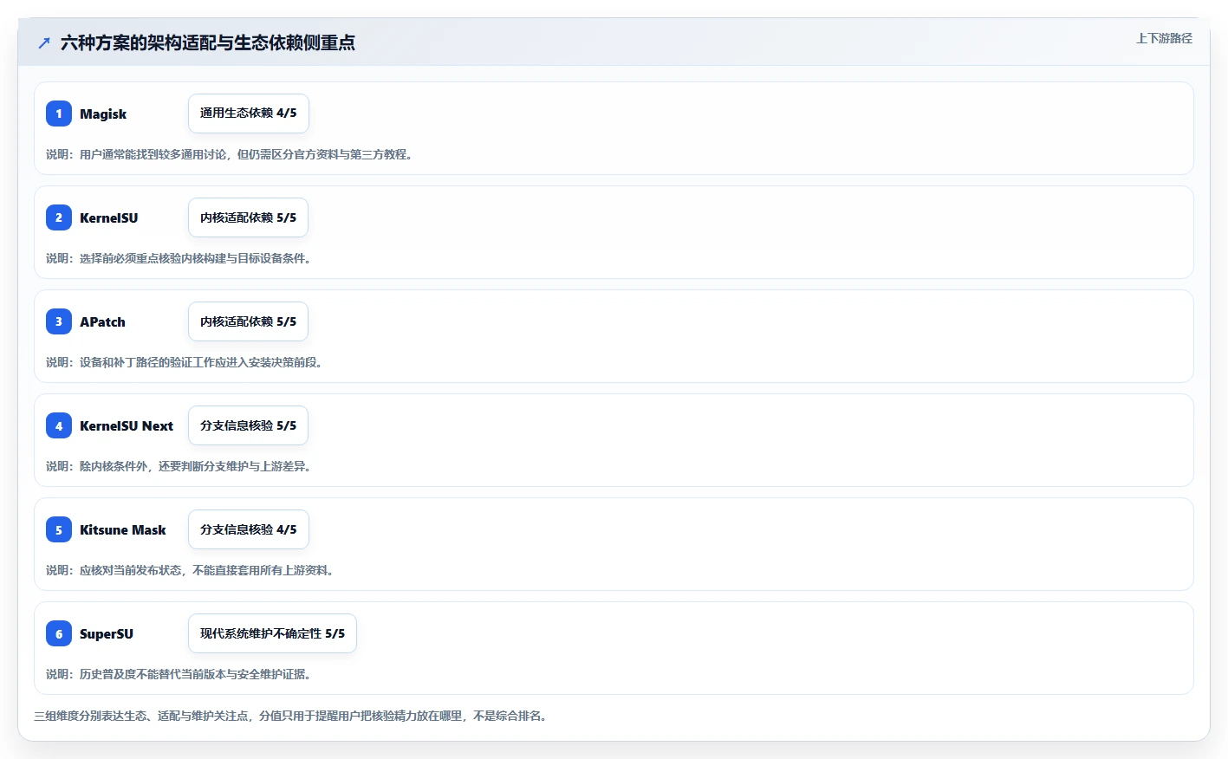This screenshot has height=759, width=1228.
Task: Select the 分支信息核验 5/5 tag
Action: tap(248, 425)
